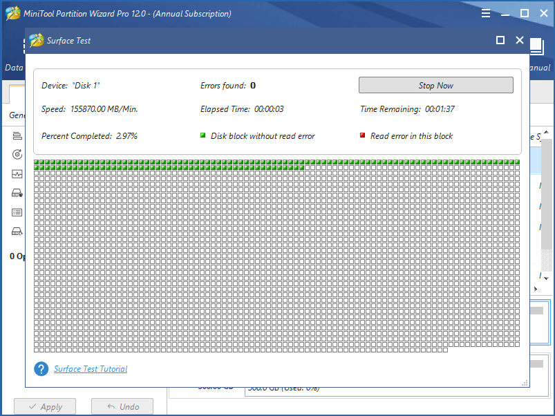Click the Elapsed Time 00:00:03 text

tap(242, 109)
